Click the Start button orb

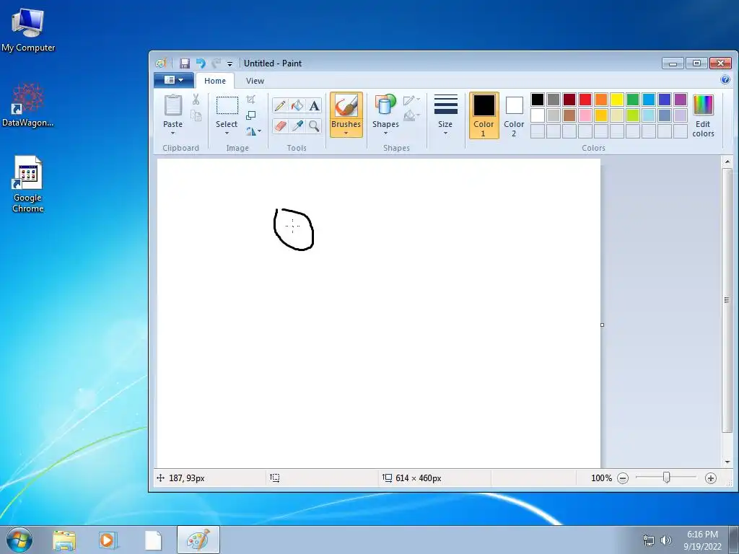pyautogui.click(x=19, y=540)
